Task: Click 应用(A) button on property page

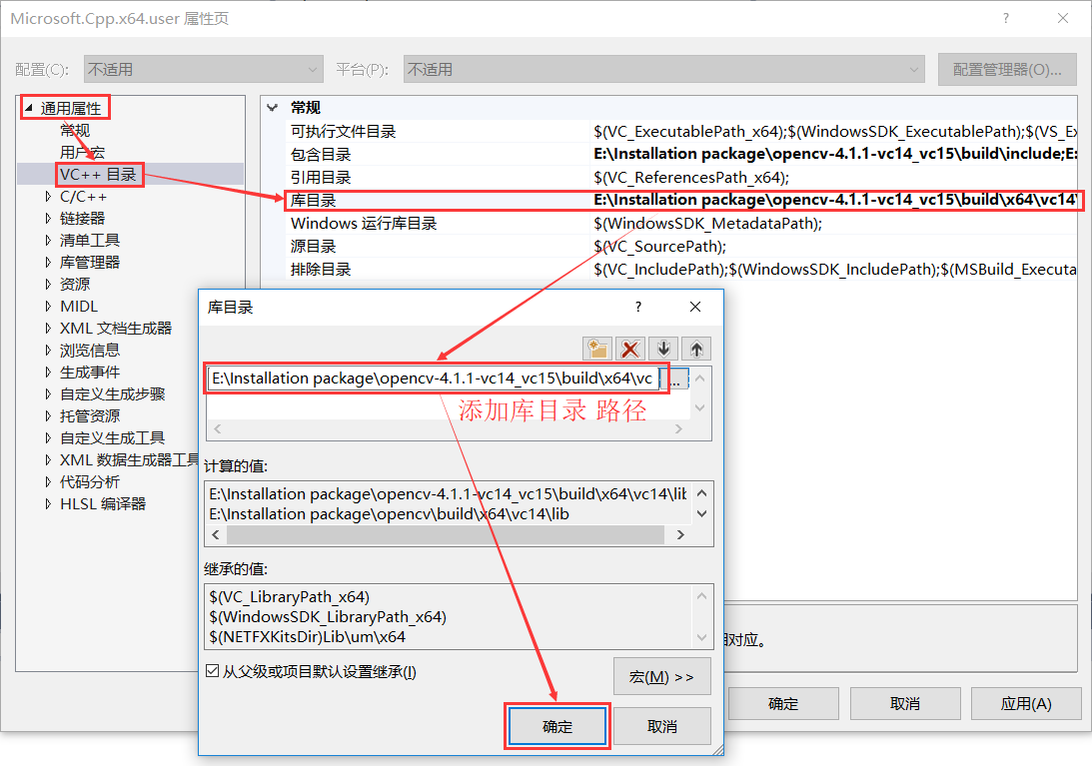Action: pyautogui.click(x=1026, y=703)
